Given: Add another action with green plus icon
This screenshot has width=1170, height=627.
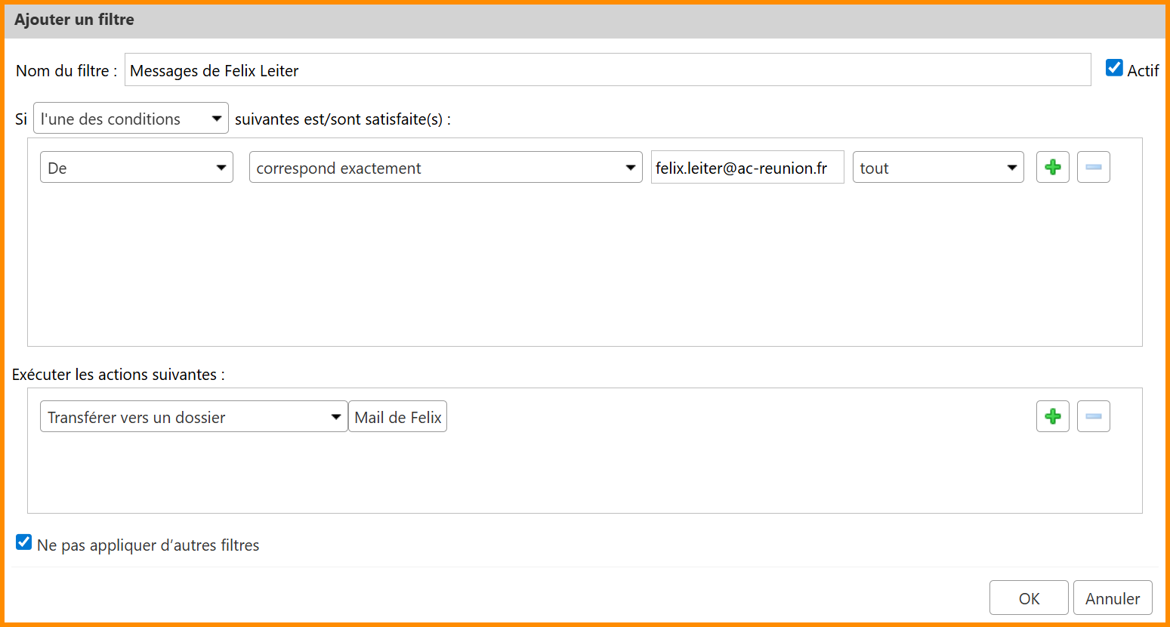Looking at the screenshot, I should click(1052, 416).
